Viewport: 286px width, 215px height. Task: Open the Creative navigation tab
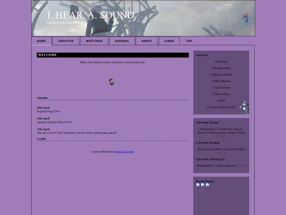pos(66,41)
